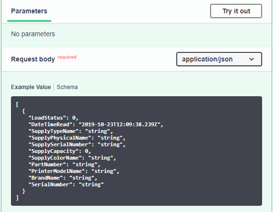Click the Try it out button

click(236, 11)
